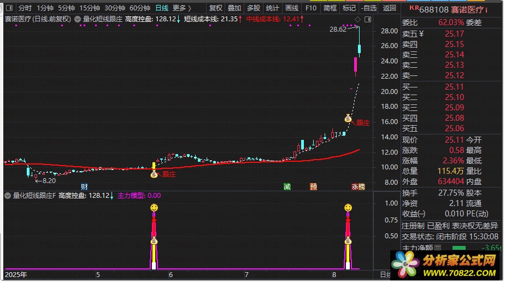Select the 5分钟 period
Image resolution: width=505 pixels, height=282 pixels.
click(66, 8)
